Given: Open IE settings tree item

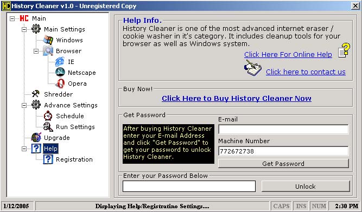Looking at the screenshot, I should (x=71, y=62).
